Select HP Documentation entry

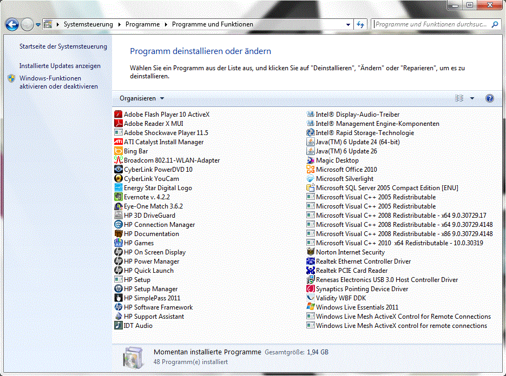(x=147, y=233)
